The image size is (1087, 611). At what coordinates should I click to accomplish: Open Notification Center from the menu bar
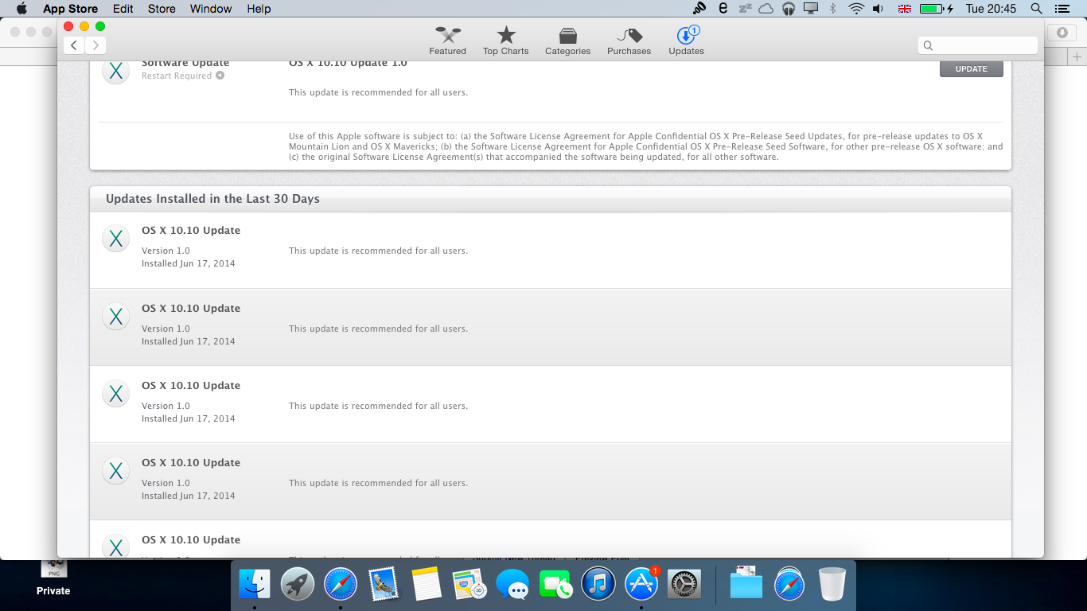click(1062, 9)
